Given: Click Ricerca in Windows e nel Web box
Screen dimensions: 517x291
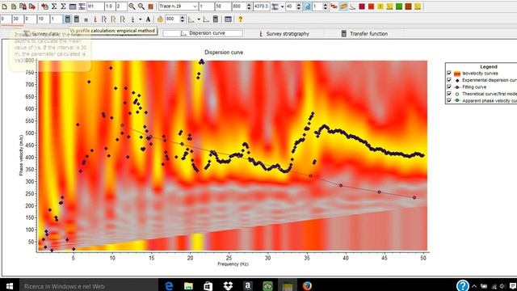Looking at the screenshot, I should [x=89, y=285].
